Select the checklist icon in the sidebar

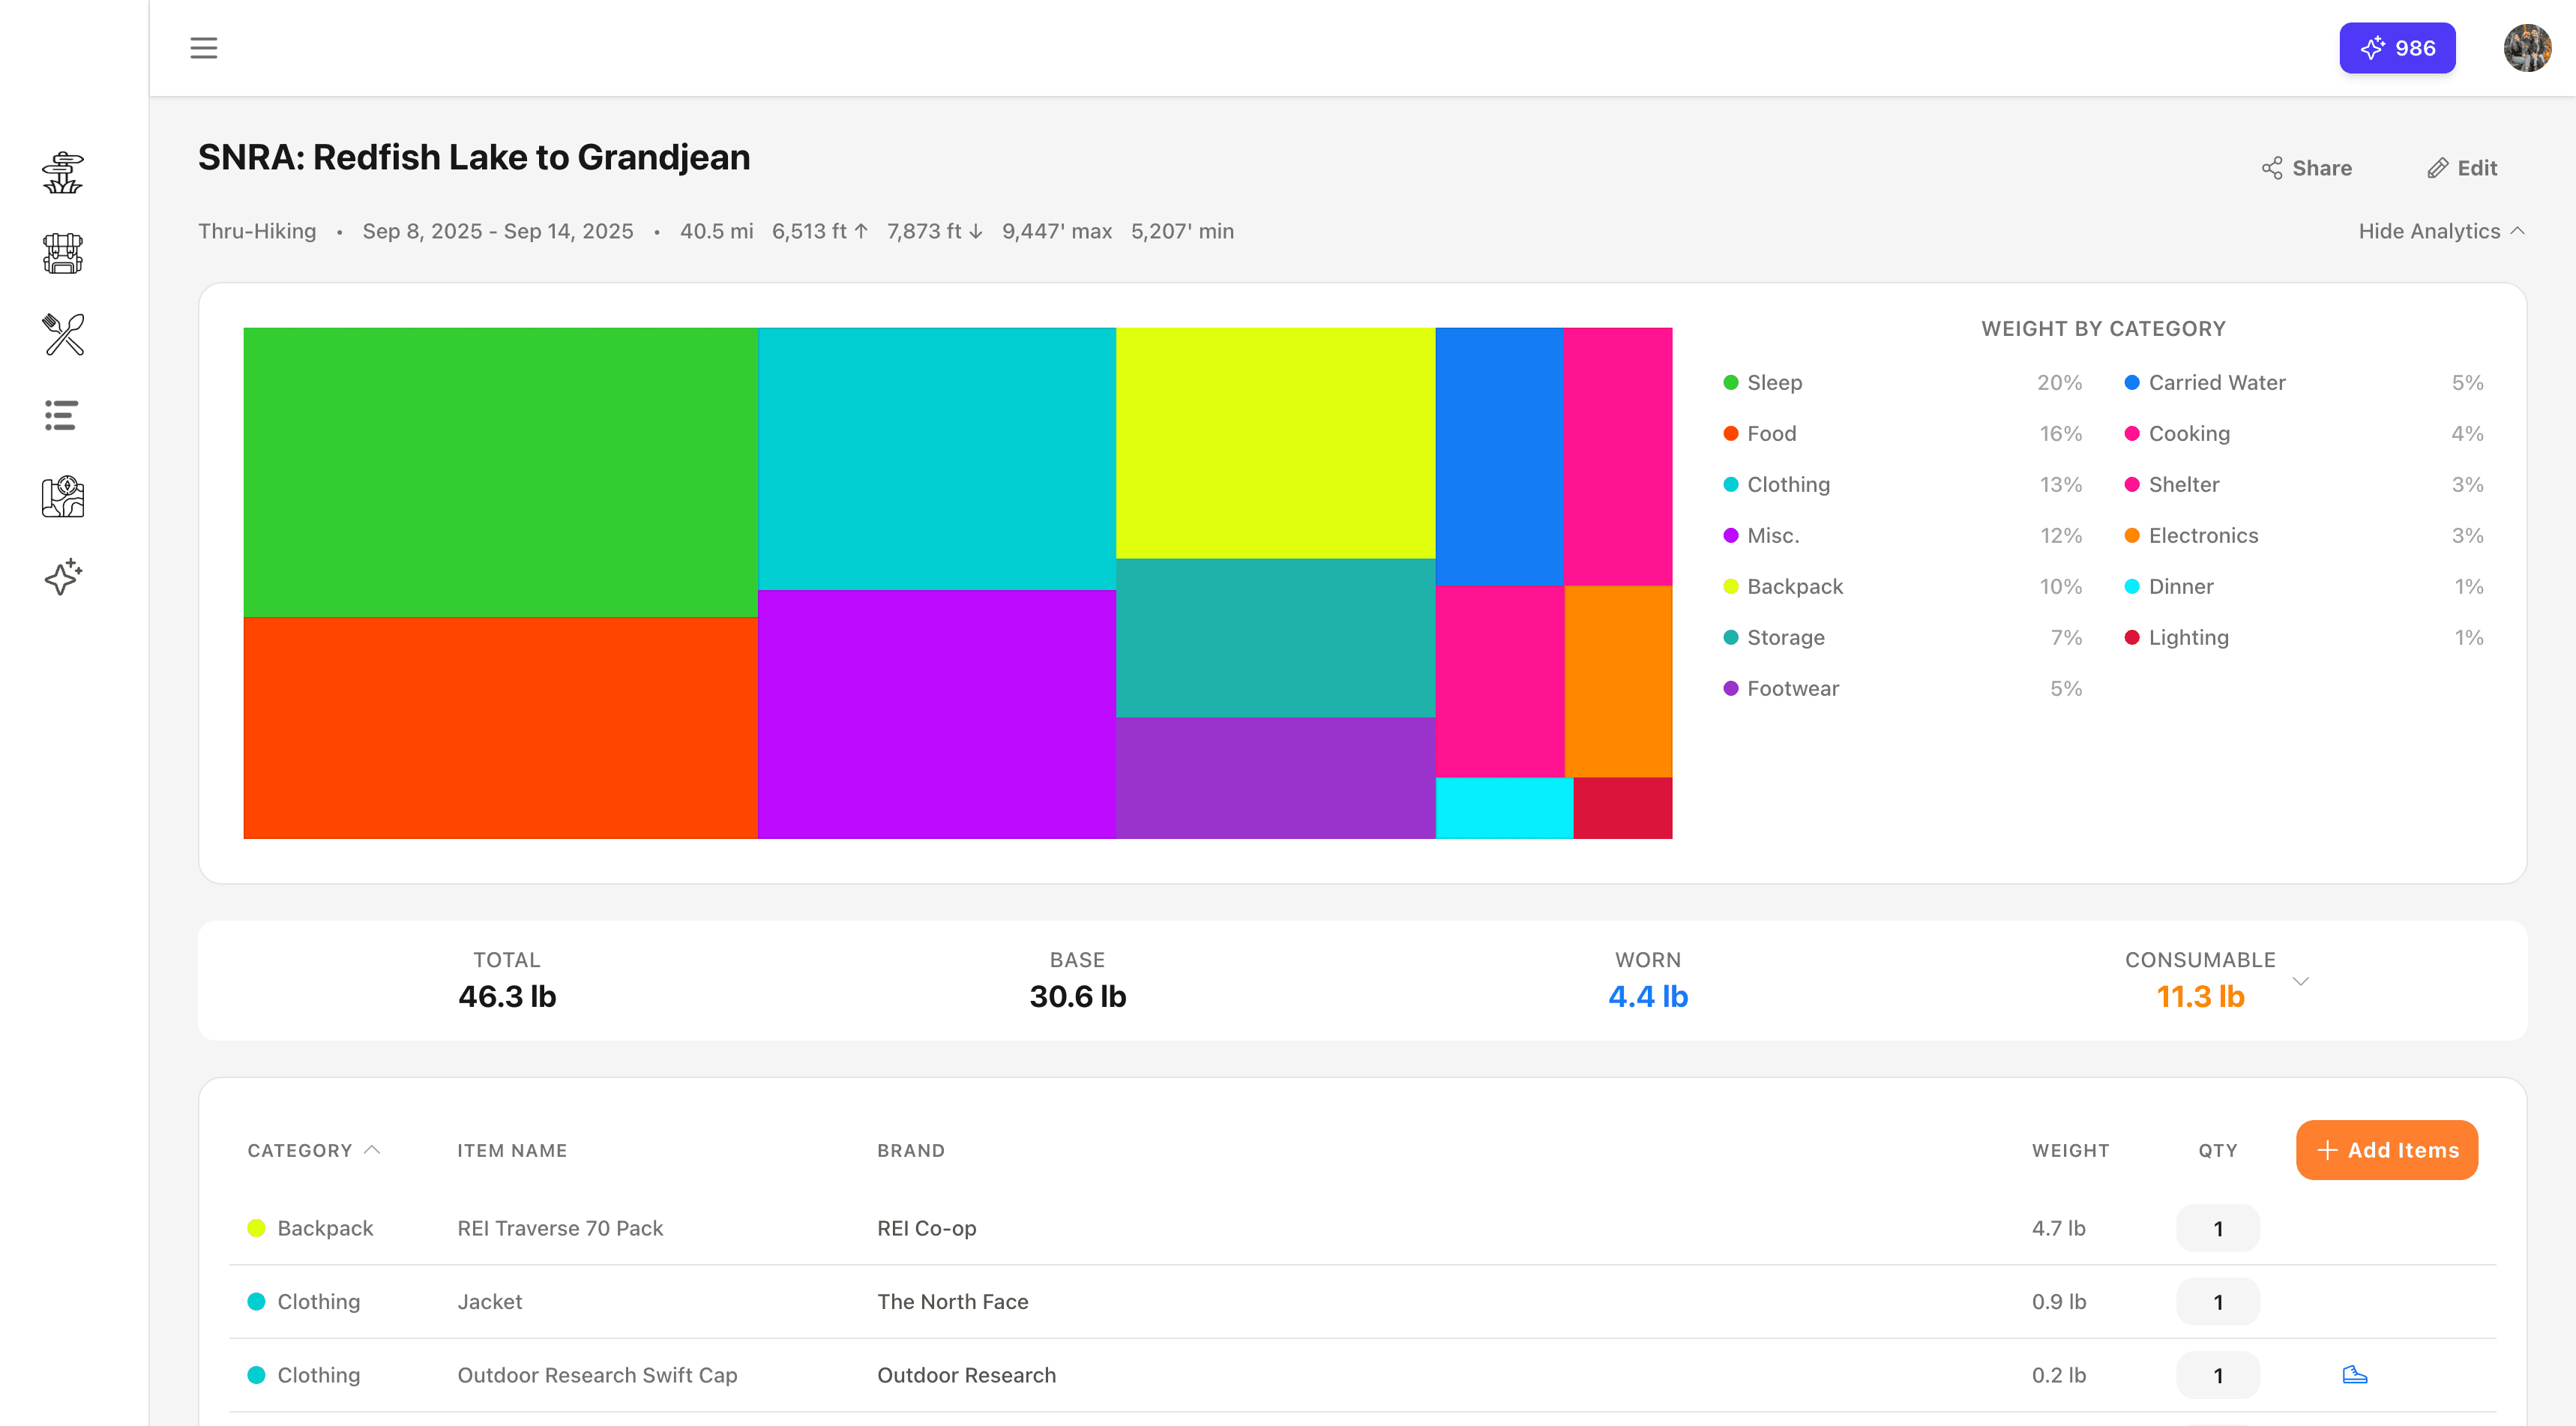tap(60, 415)
